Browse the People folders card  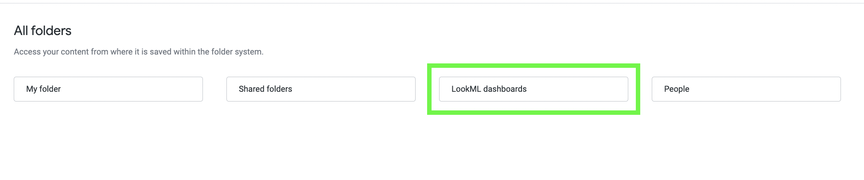pyautogui.click(x=746, y=89)
